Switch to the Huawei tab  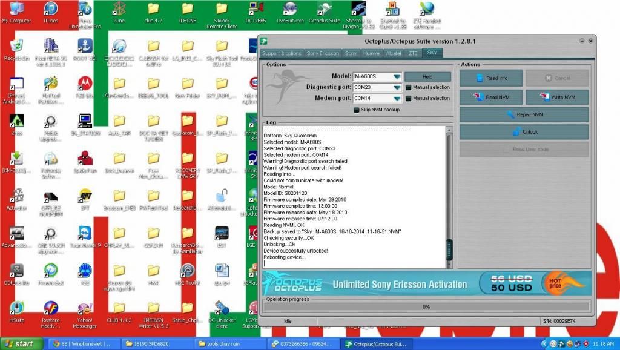pyautogui.click(x=372, y=53)
